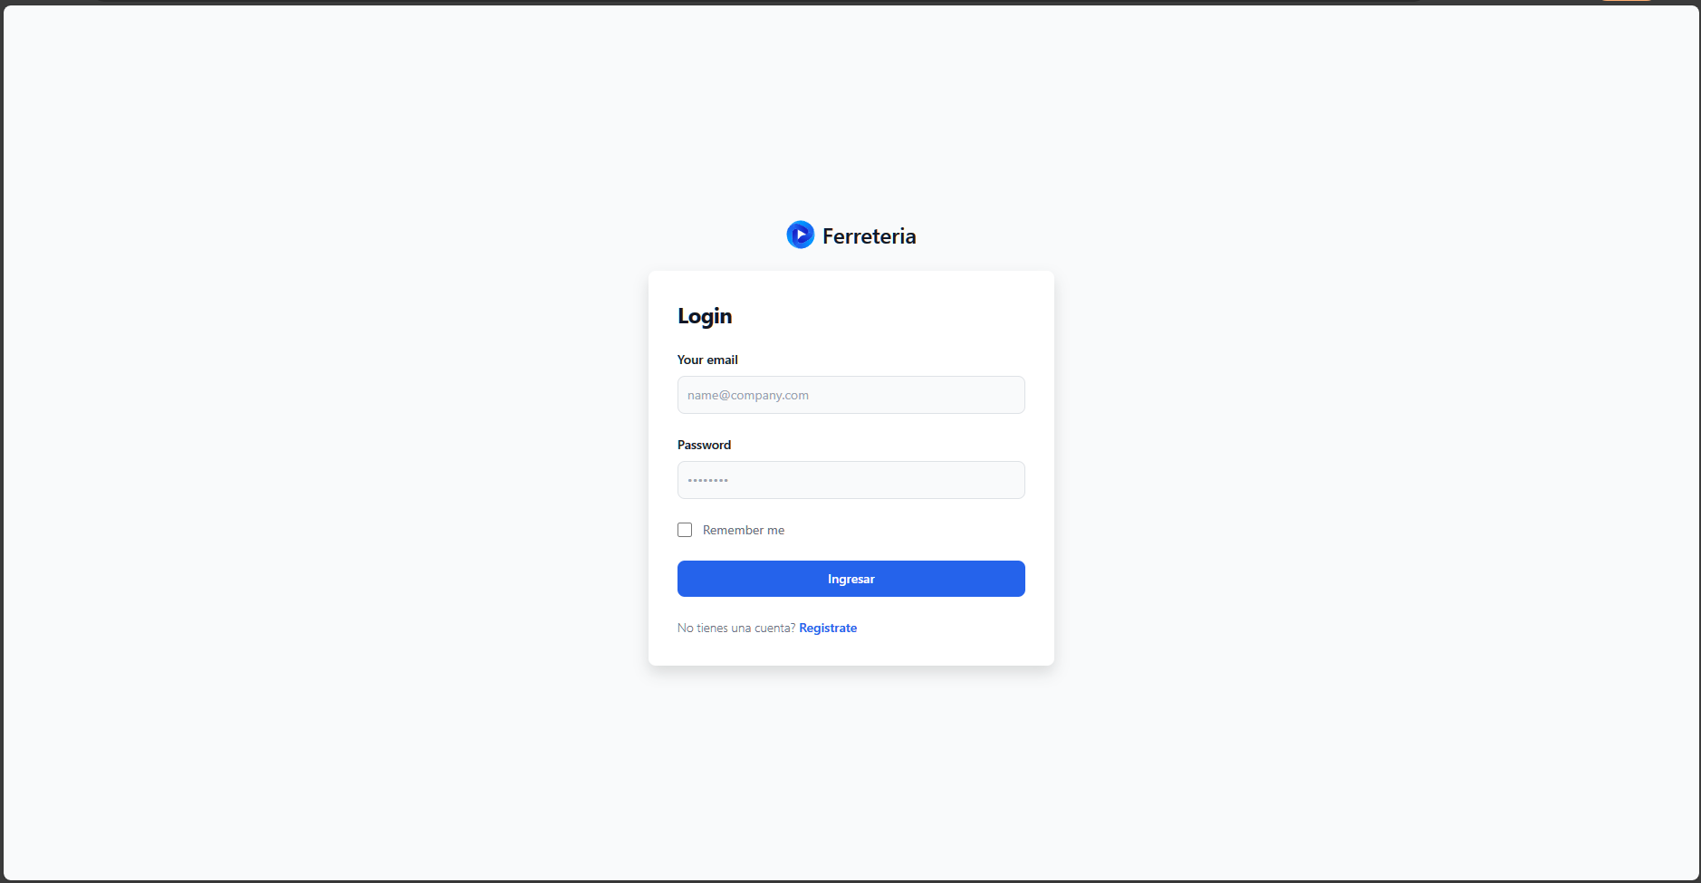Focus the Your email input field
1701x883 pixels.
(x=850, y=395)
